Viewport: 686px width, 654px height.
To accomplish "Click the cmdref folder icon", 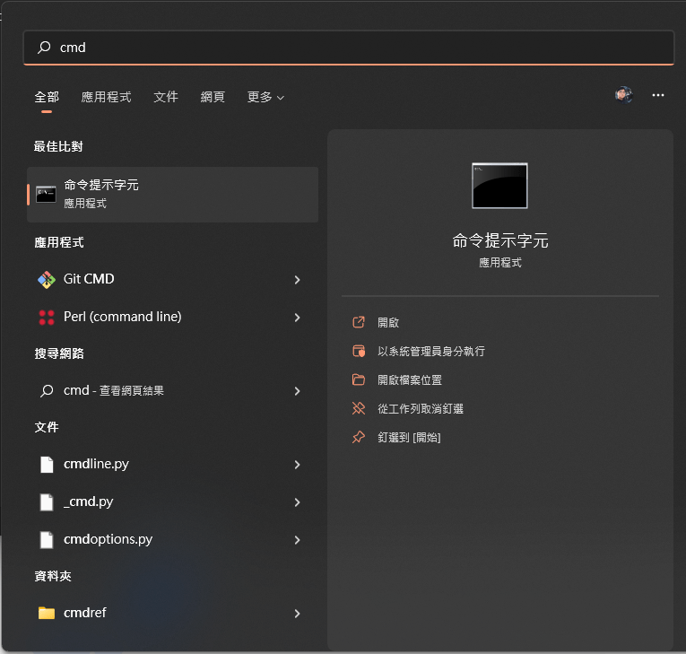I will pos(47,613).
